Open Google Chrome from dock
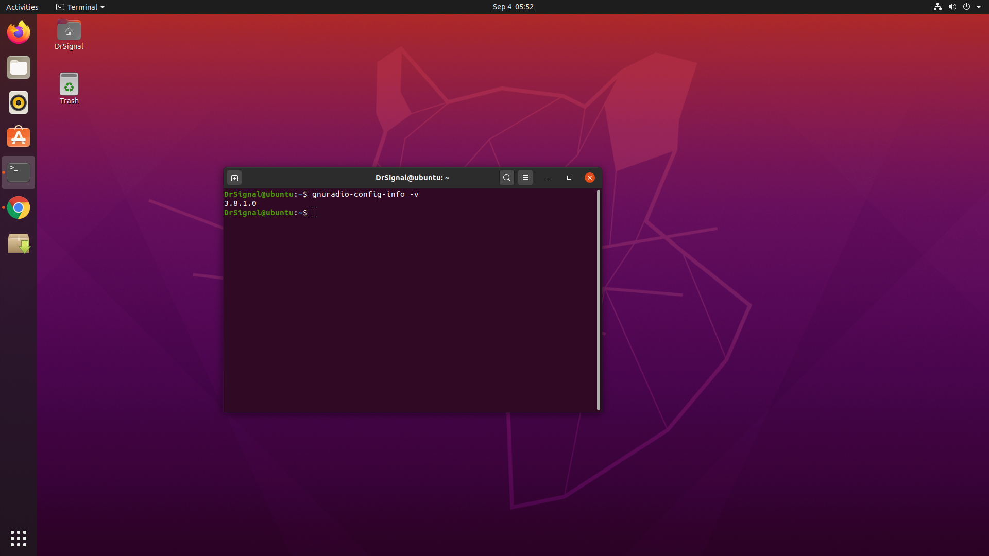The height and width of the screenshot is (556, 989). 19,208
